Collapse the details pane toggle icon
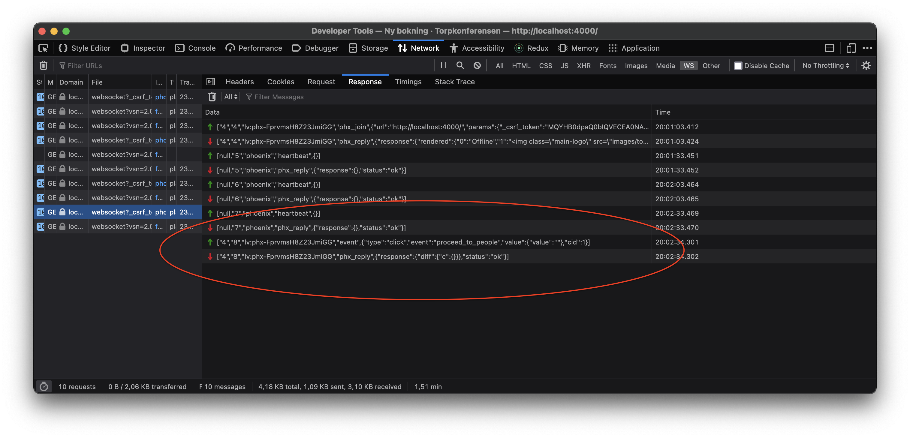The image size is (910, 438). pyautogui.click(x=211, y=82)
